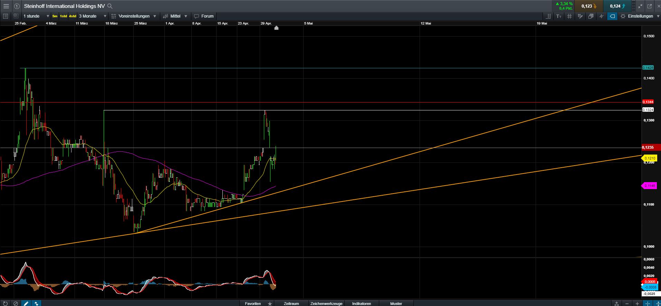Click the clear drawings circle-slash icon
Viewport: 661px width, 306px height.
coord(16,304)
